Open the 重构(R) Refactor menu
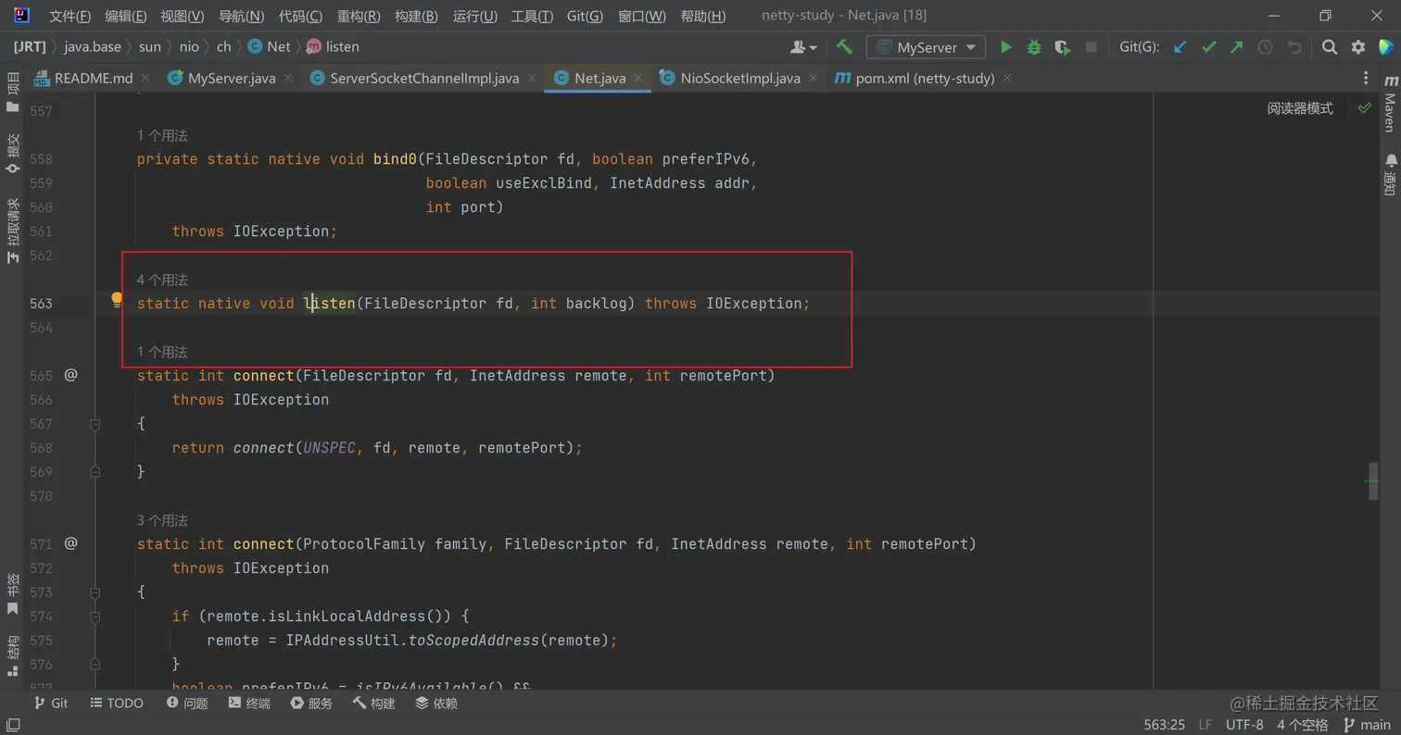 pyautogui.click(x=359, y=16)
